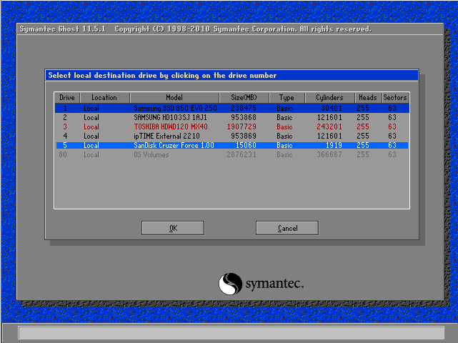This screenshot has height=343, width=458.
Task: Click size value 953869
Action: pyautogui.click(x=244, y=136)
